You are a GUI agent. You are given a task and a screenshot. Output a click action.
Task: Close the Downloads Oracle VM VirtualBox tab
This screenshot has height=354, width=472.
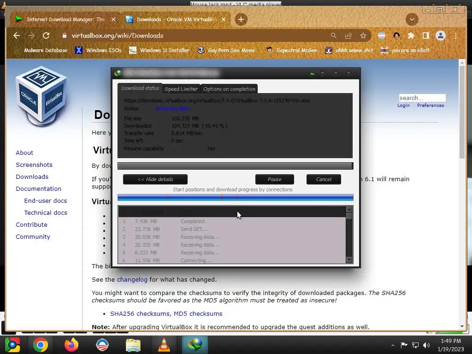(x=224, y=19)
